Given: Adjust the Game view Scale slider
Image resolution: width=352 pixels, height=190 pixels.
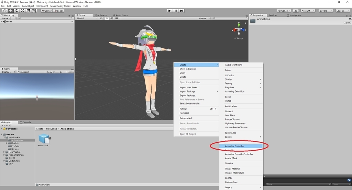Looking at the screenshot, I should pos(56,72).
